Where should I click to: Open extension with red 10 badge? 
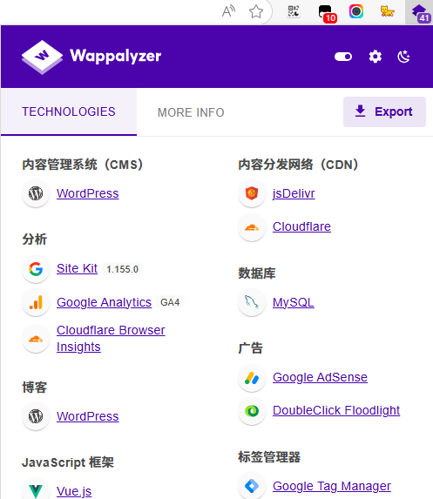(328, 13)
